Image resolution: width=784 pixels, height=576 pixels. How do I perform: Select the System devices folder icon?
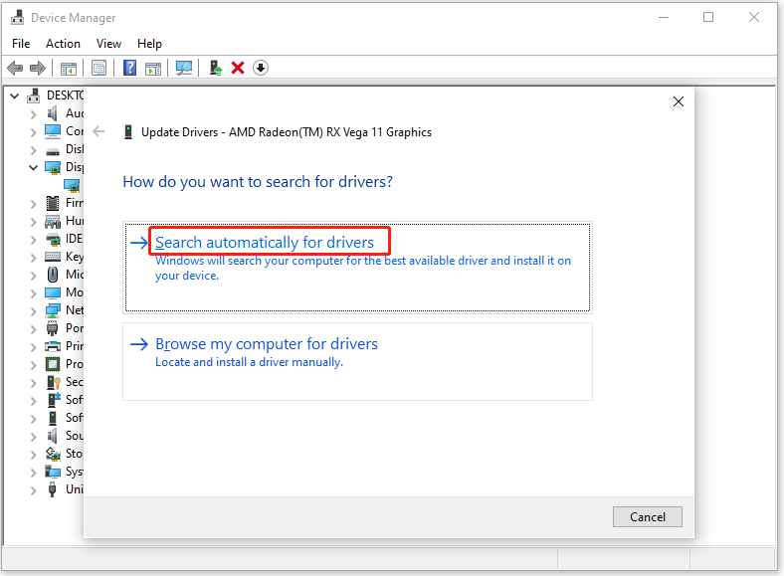click(x=53, y=472)
